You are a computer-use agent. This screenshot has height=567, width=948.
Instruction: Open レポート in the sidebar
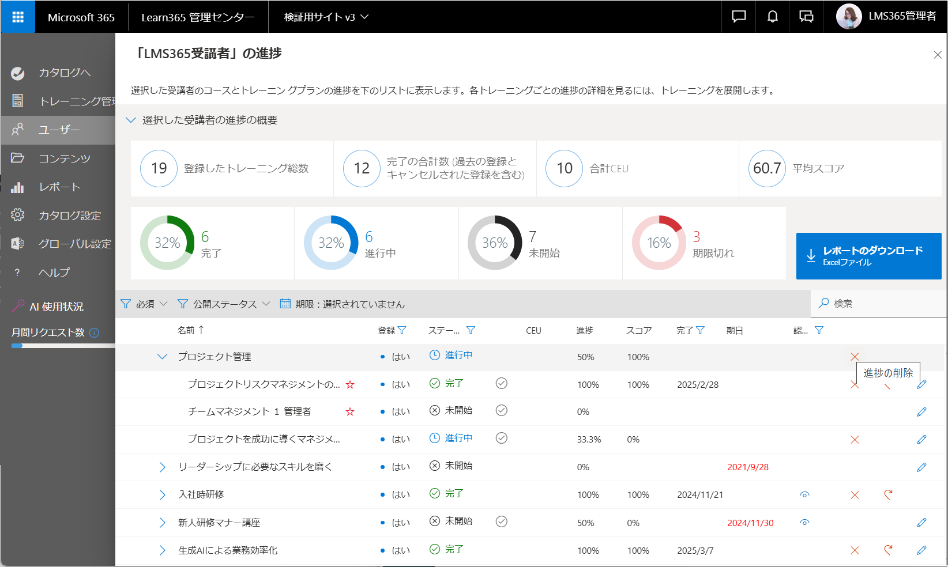58,187
